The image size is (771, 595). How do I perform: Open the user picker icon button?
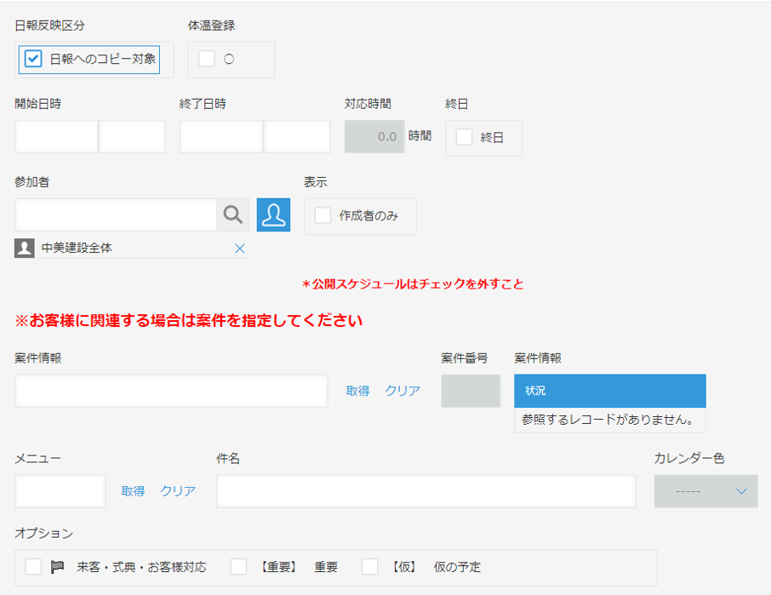pos(273,215)
